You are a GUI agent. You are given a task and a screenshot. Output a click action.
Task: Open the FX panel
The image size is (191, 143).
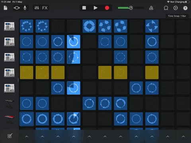coord(45,8)
